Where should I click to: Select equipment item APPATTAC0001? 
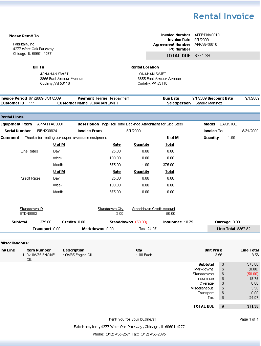pyautogui.click(x=50, y=124)
